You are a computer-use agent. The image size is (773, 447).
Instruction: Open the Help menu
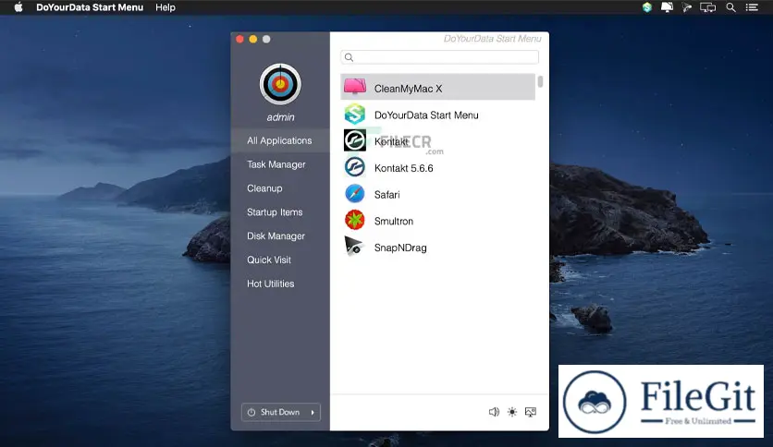(x=166, y=7)
